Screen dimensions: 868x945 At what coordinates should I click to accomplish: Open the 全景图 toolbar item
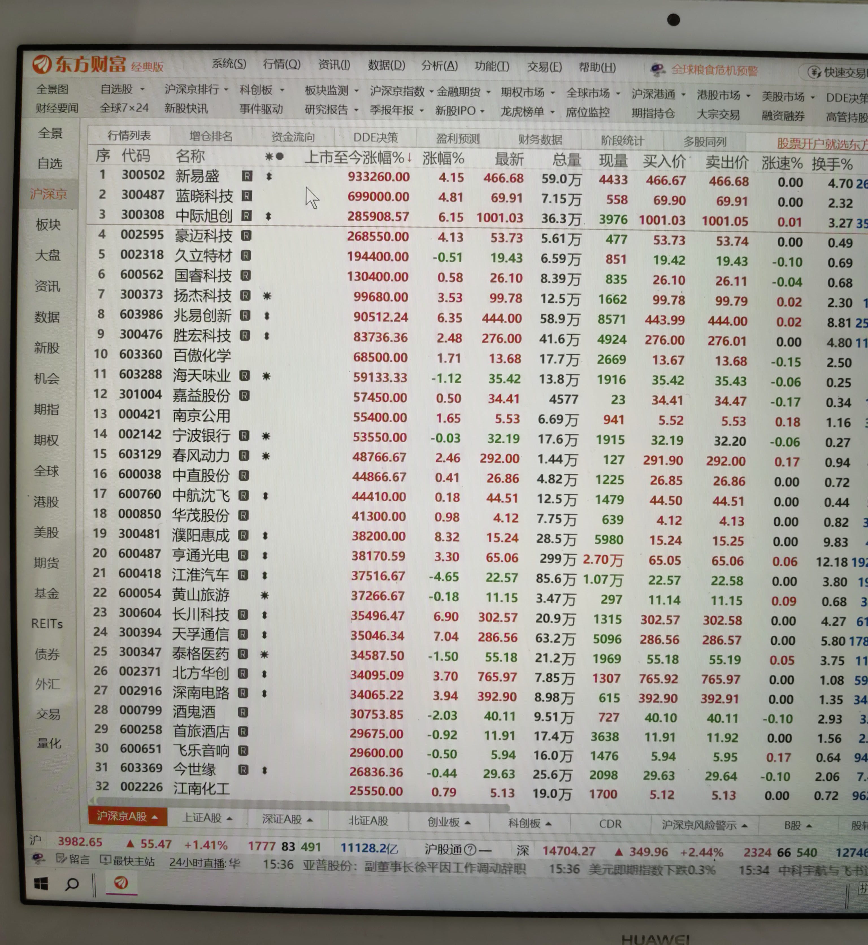(53, 89)
